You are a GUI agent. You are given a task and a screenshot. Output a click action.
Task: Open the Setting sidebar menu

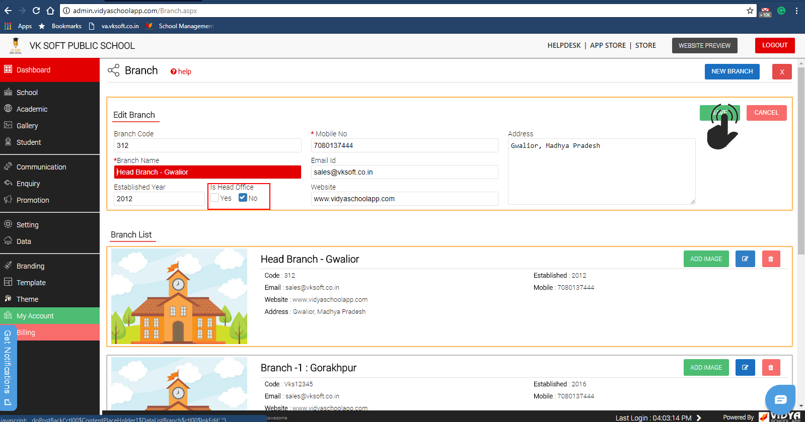pos(50,225)
